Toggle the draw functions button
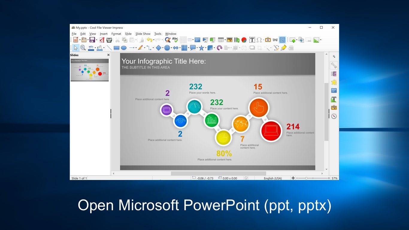 pos(282,40)
